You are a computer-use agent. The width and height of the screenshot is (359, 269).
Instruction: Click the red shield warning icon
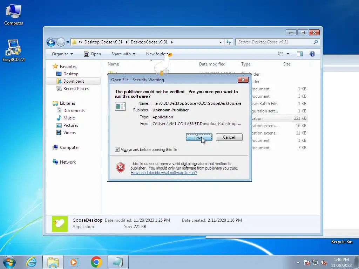tap(121, 168)
